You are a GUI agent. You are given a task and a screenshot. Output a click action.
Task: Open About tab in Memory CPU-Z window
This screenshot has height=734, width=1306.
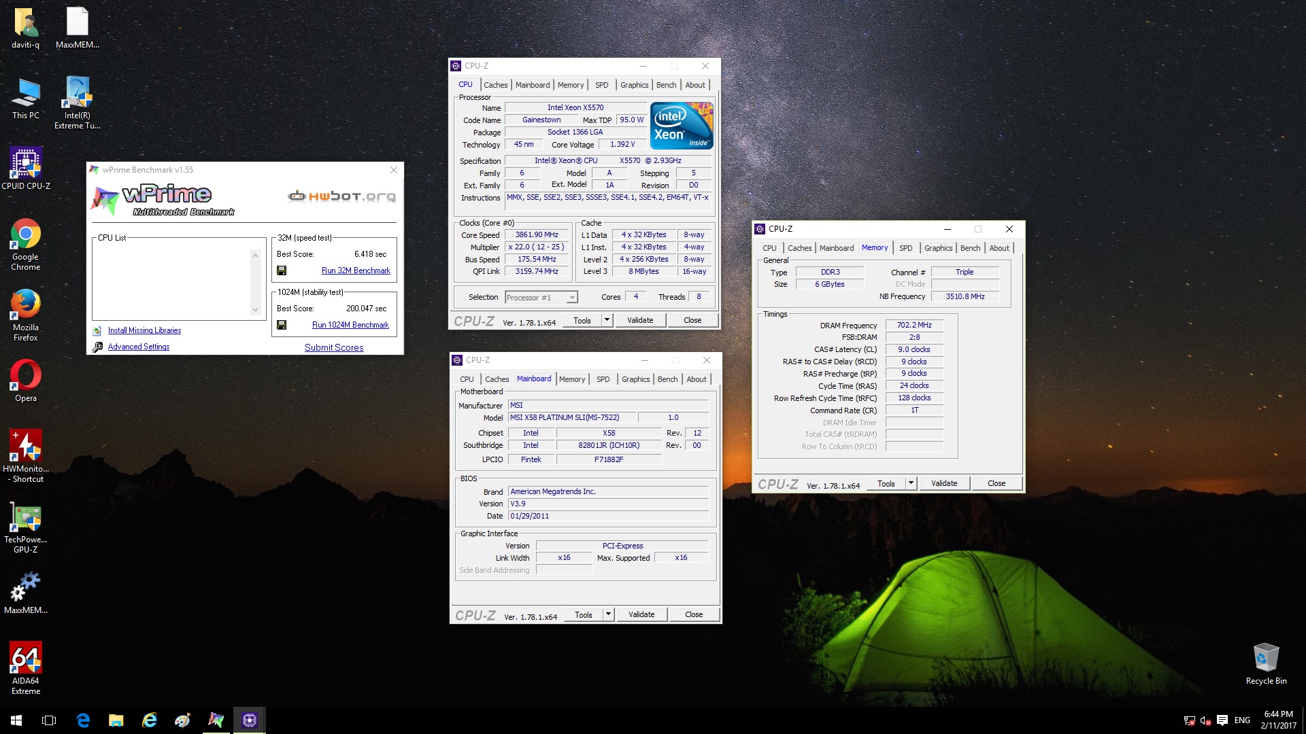(x=999, y=248)
